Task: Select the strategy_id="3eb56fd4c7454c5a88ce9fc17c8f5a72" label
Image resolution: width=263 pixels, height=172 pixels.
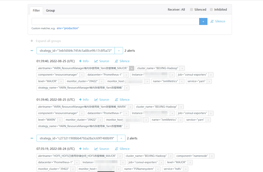Action: [x=76, y=51]
